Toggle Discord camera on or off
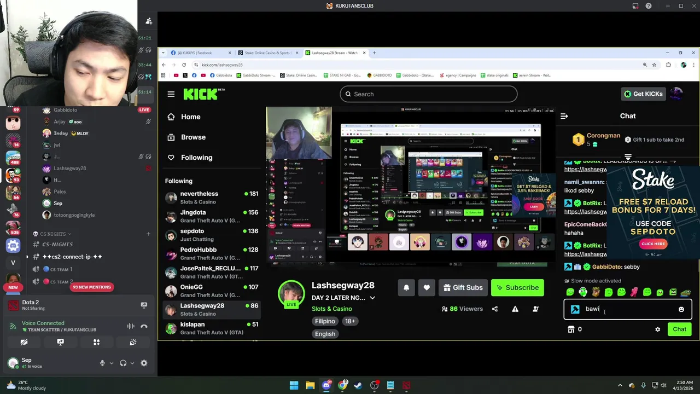 click(24, 342)
